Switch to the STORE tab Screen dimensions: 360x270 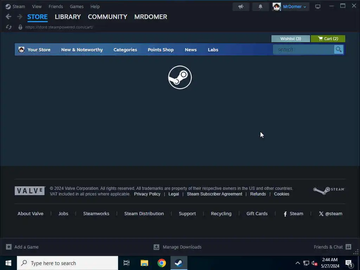(37, 17)
